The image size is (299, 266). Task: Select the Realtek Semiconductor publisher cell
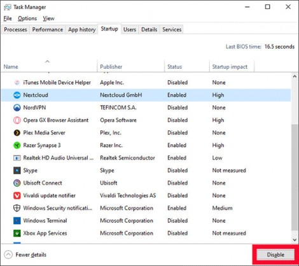click(x=127, y=158)
